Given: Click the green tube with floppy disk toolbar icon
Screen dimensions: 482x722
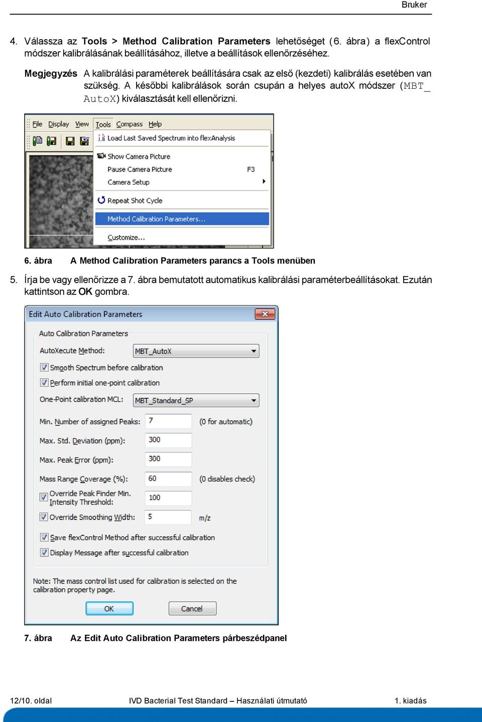Looking at the screenshot, I should click(x=51, y=141).
